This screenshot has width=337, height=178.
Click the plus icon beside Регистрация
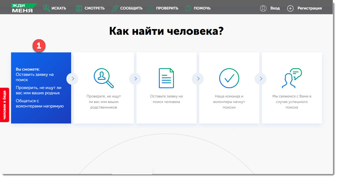tap(290, 8)
